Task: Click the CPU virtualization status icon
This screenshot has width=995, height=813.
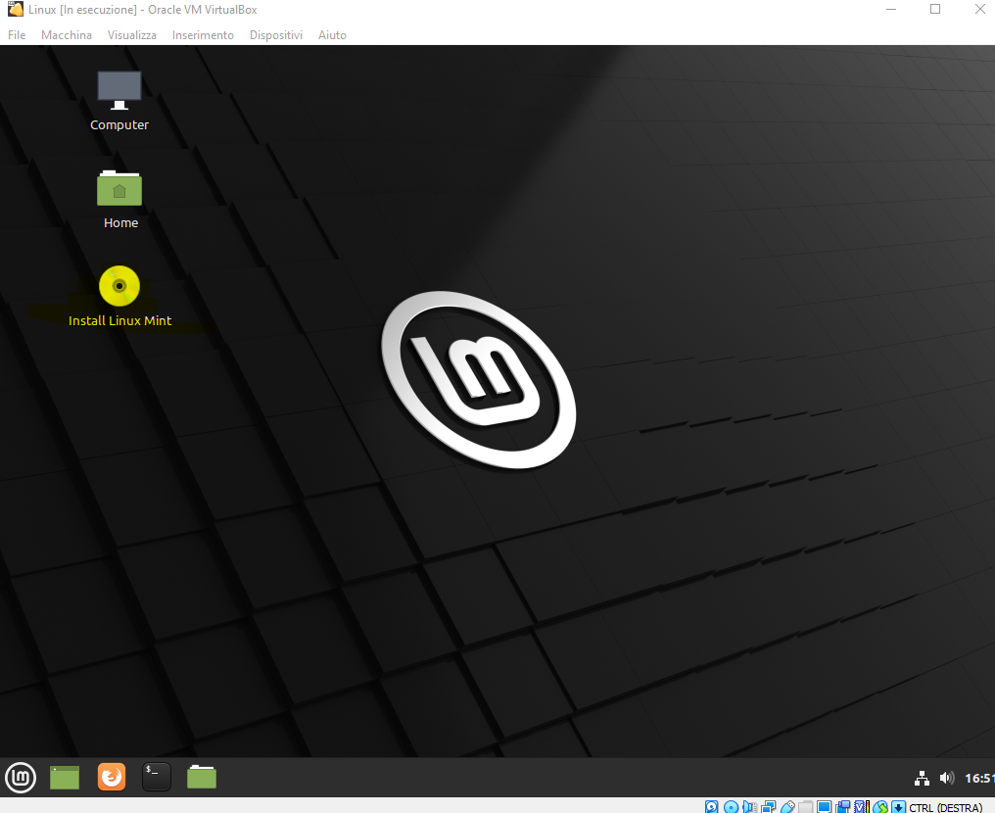Action: [861, 807]
